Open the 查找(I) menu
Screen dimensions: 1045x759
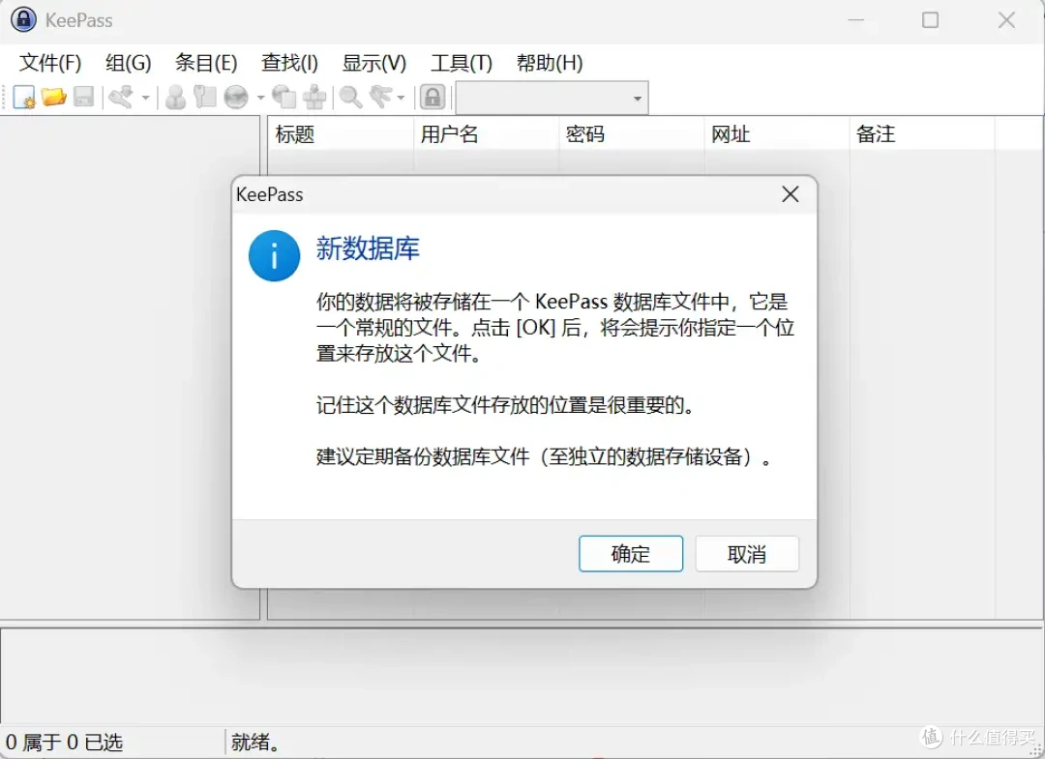pos(289,63)
